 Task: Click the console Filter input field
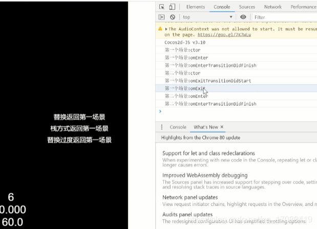pos(285,17)
